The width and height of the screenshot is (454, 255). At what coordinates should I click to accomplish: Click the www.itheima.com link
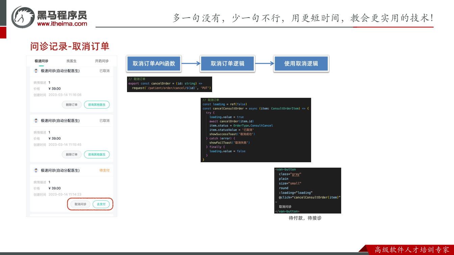click(62, 24)
